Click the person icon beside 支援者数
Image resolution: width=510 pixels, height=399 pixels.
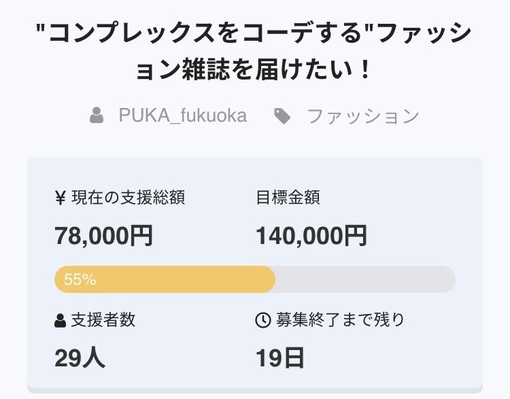pyautogui.click(x=61, y=320)
